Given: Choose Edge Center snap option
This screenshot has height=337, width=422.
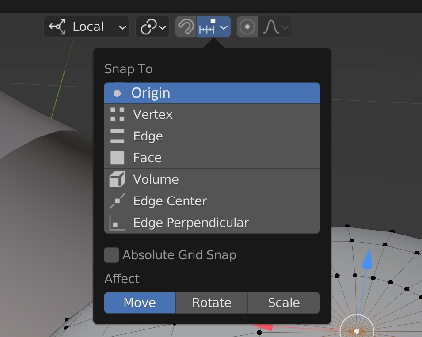Looking at the screenshot, I should 212,201.
